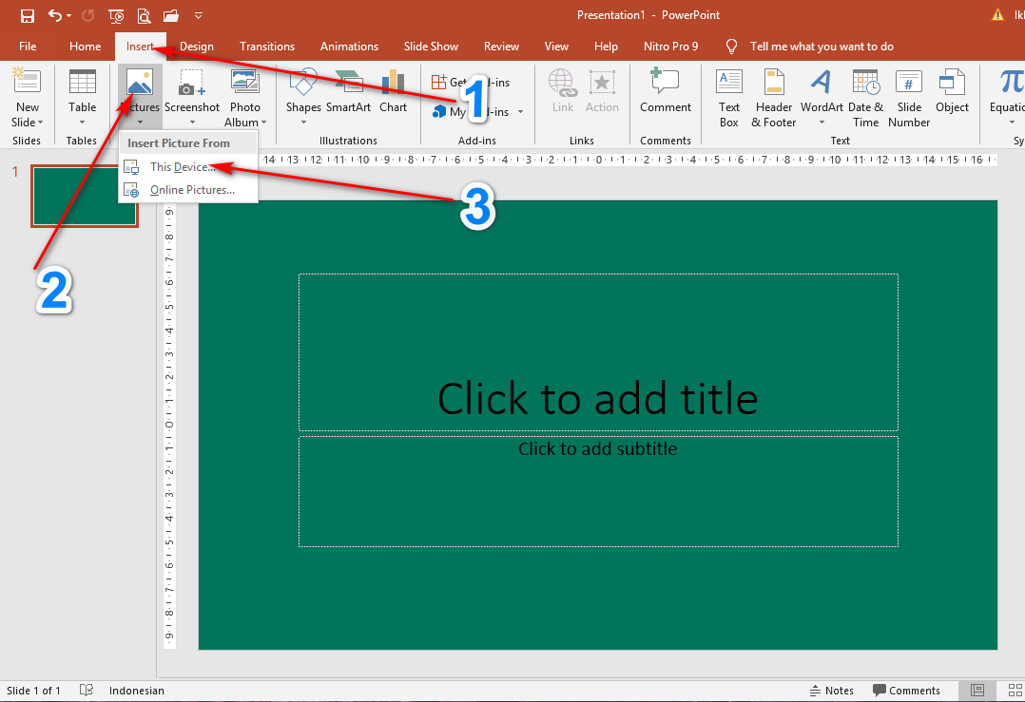Click the title placeholder 'Click to add title'
Viewport: 1025px width, 702px height.
598,352
